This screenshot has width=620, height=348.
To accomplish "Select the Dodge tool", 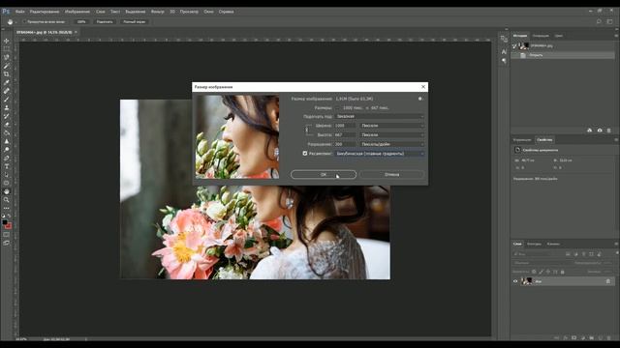I will 7,150.
